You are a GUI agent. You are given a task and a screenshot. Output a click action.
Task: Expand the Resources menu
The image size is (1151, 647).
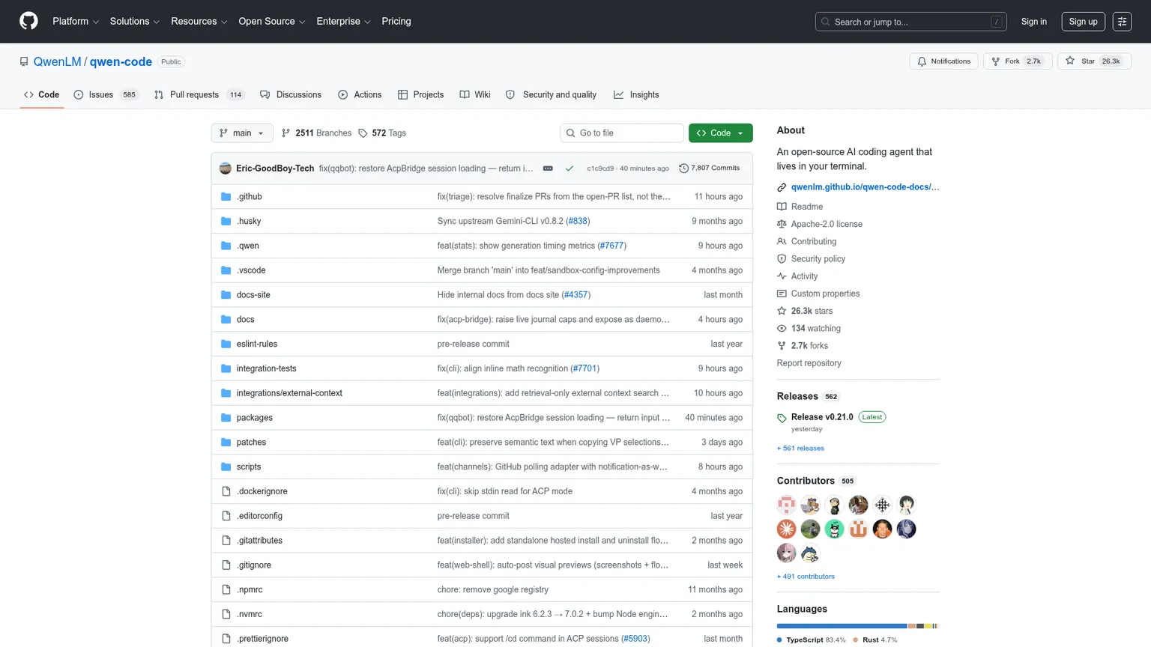coord(199,22)
